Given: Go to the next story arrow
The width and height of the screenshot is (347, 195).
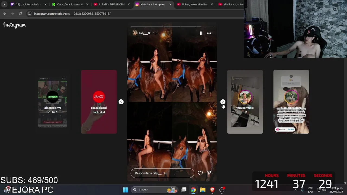Looking at the screenshot, I should pyautogui.click(x=223, y=102).
